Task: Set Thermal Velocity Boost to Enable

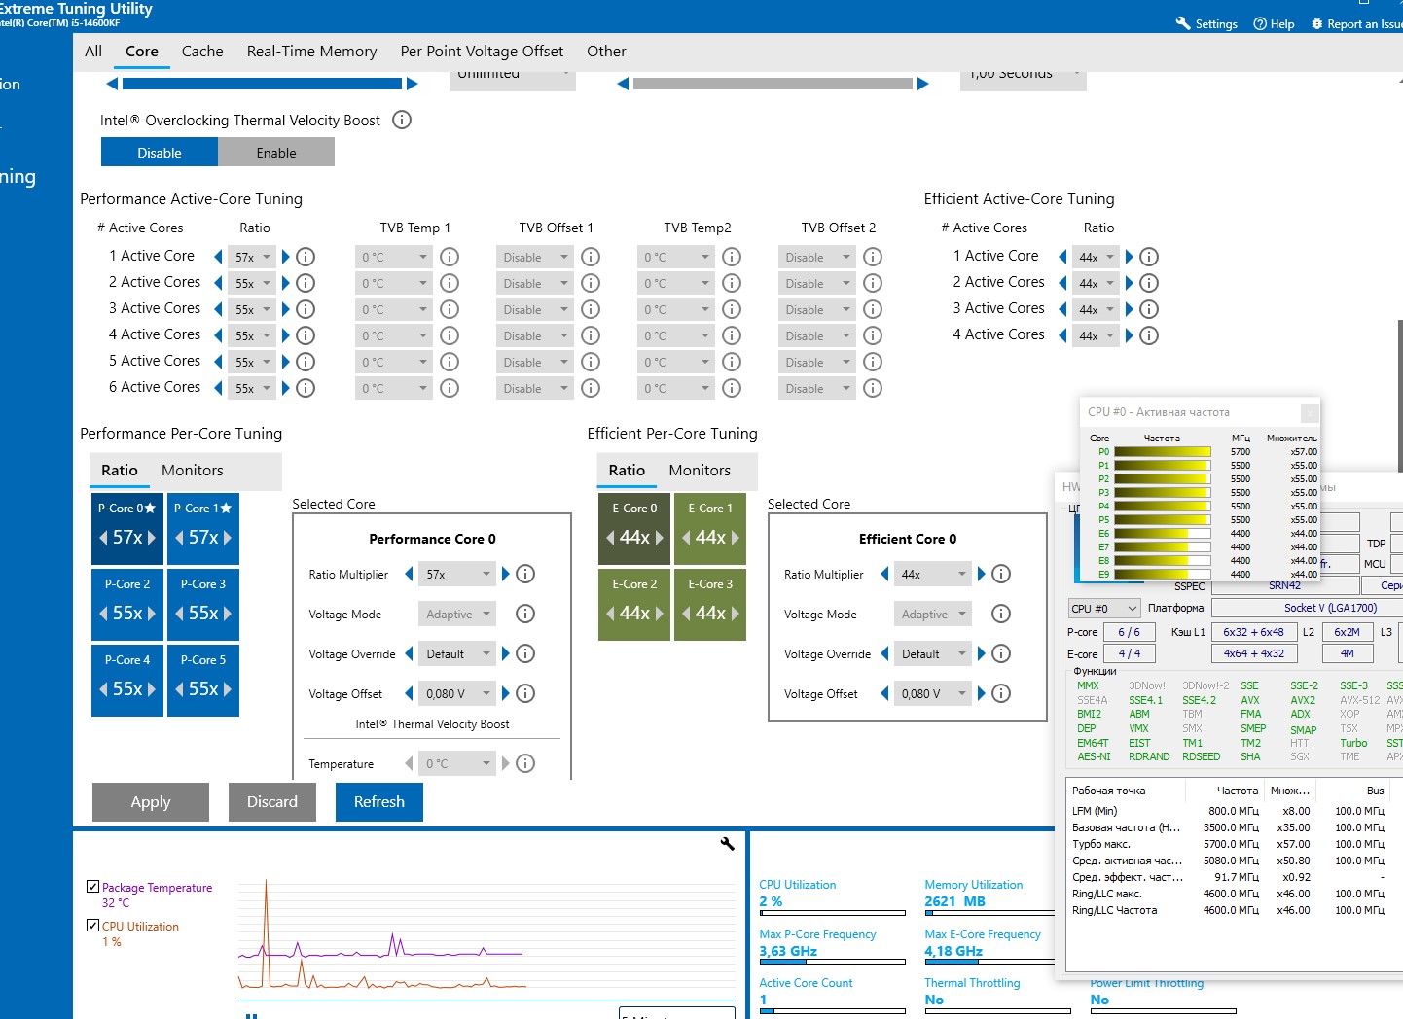Action: pos(276,153)
